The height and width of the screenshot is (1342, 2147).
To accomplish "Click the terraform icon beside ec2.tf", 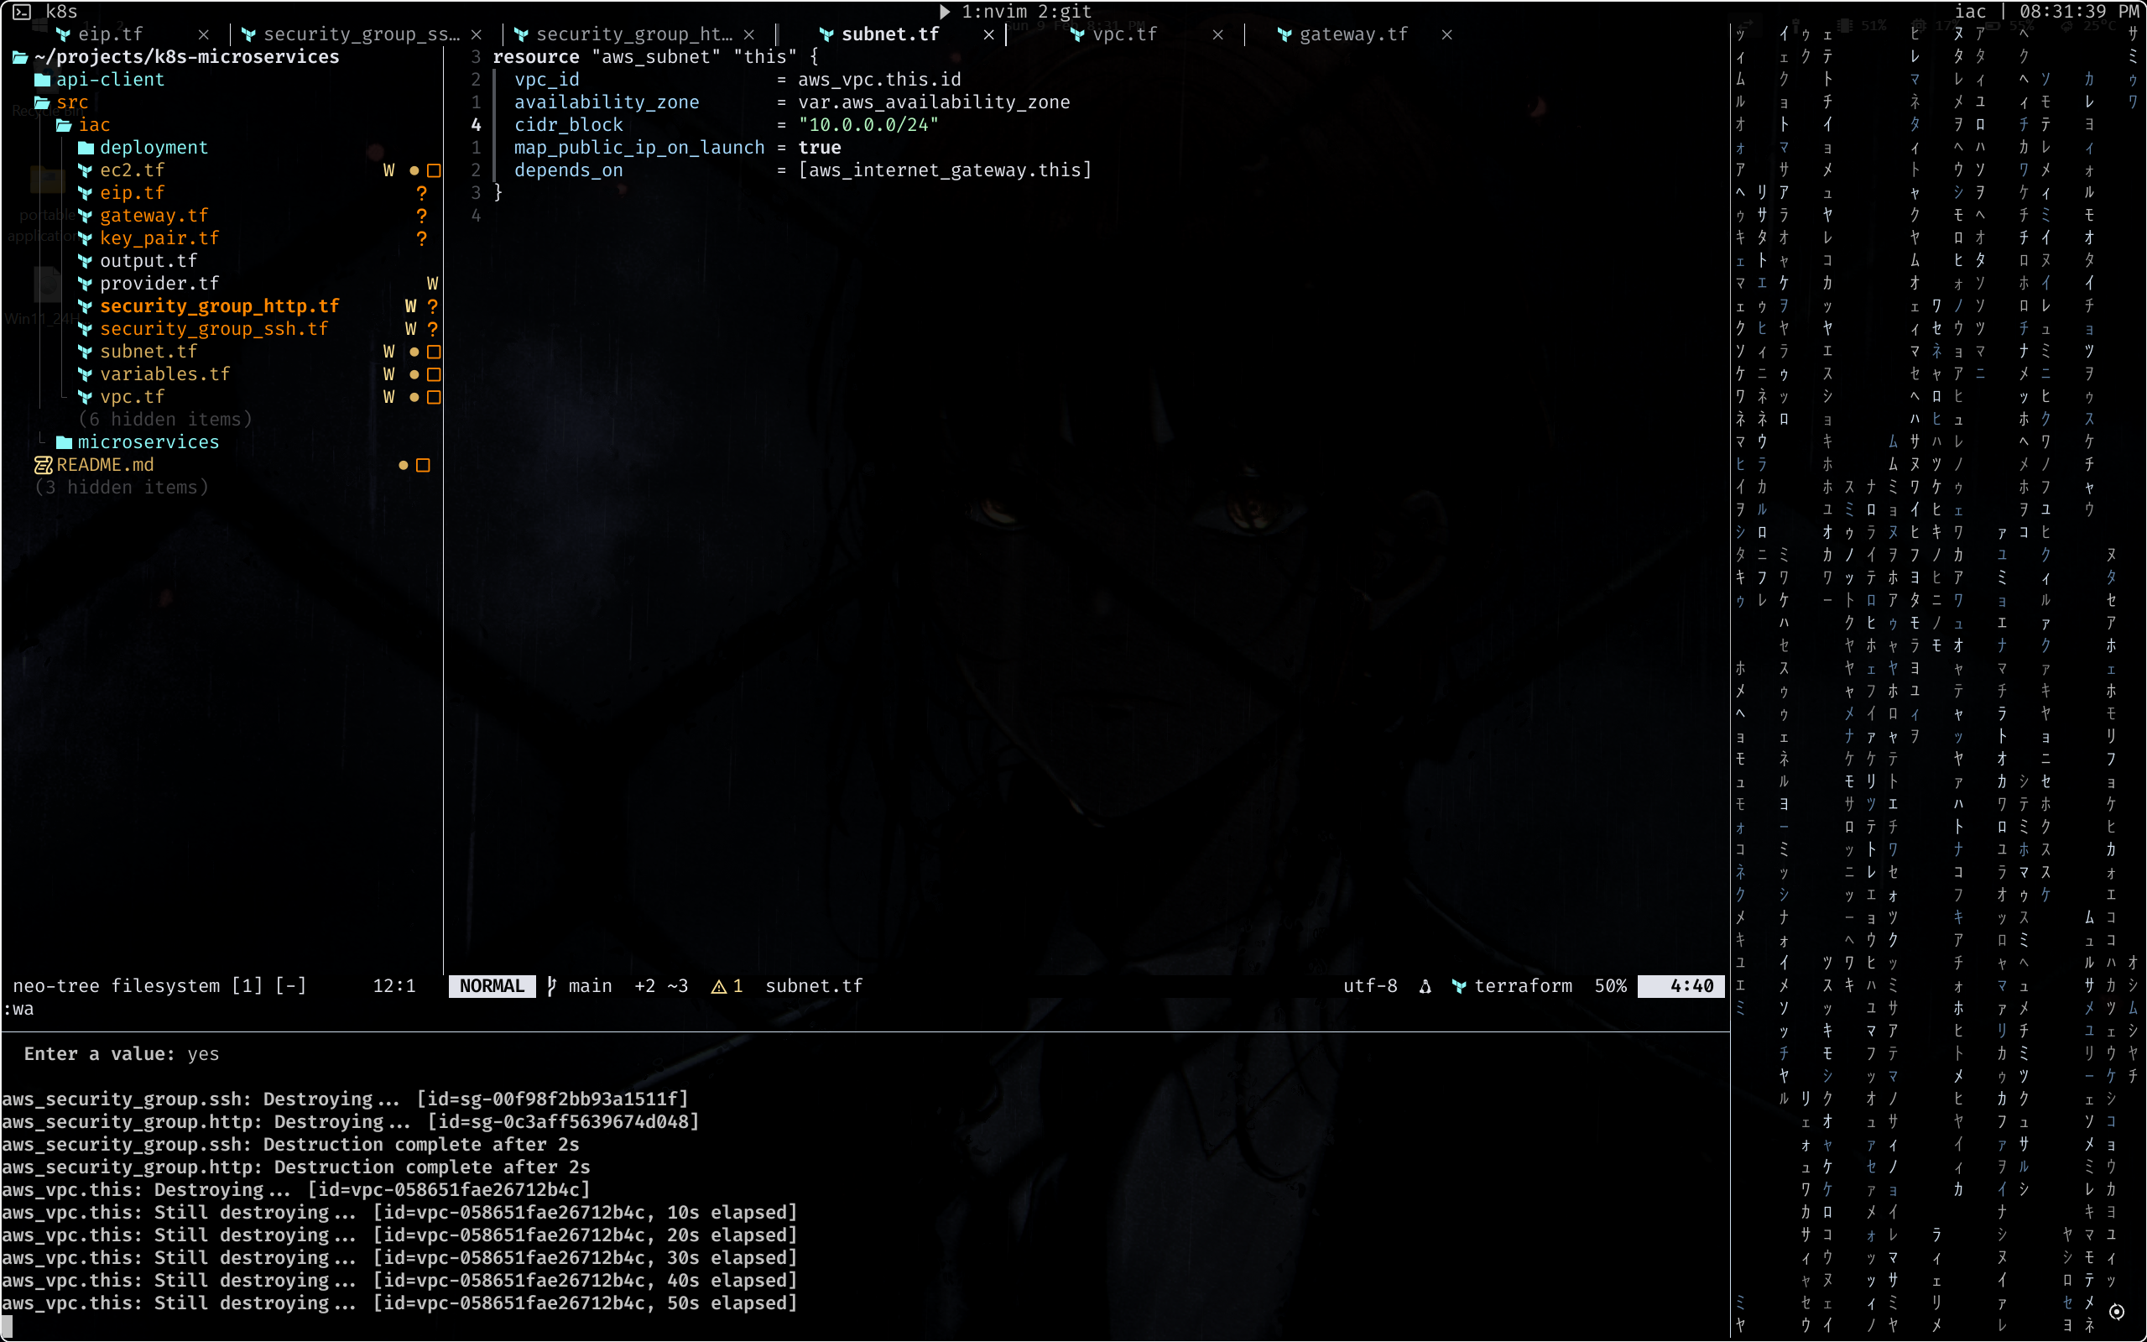I will pyautogui.click(x=86, y=170).
